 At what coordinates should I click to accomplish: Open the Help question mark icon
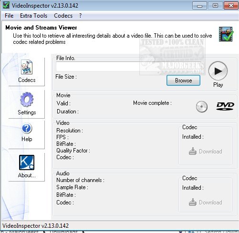click(27, 128)
